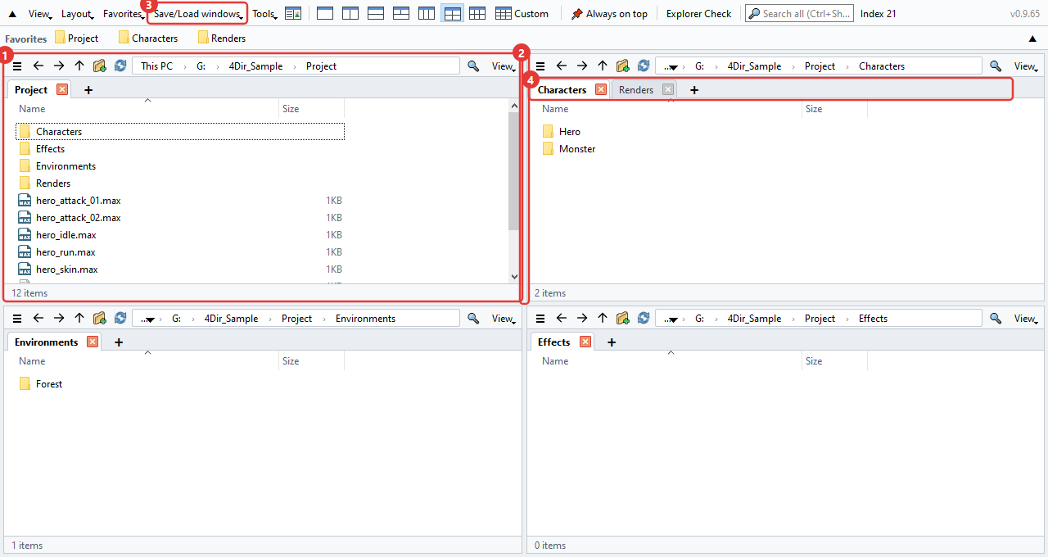Create a new folder in the Environments pane

[100, 319]
